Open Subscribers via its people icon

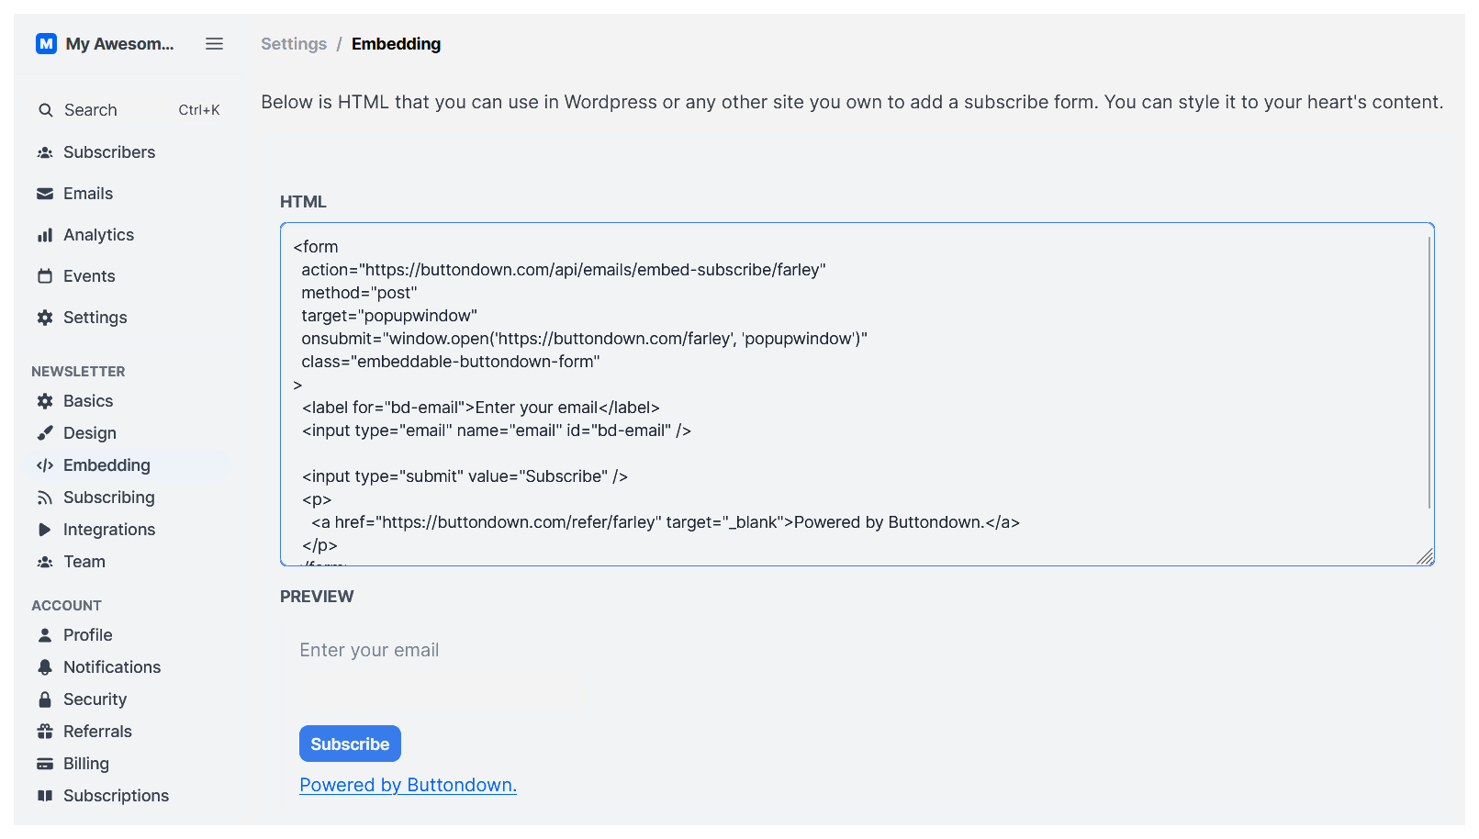pos(45,152)
